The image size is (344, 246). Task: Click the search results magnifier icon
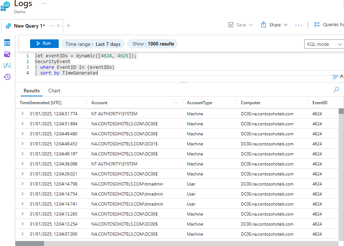tap(336, 90)
